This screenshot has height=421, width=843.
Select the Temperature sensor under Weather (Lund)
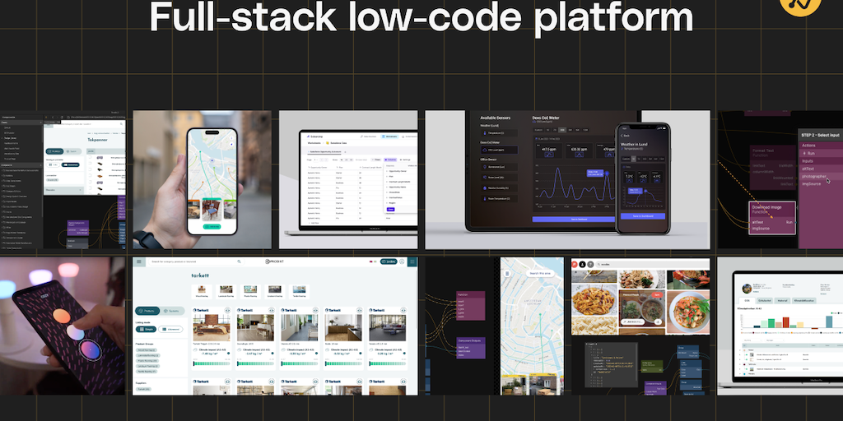point(493,132)
